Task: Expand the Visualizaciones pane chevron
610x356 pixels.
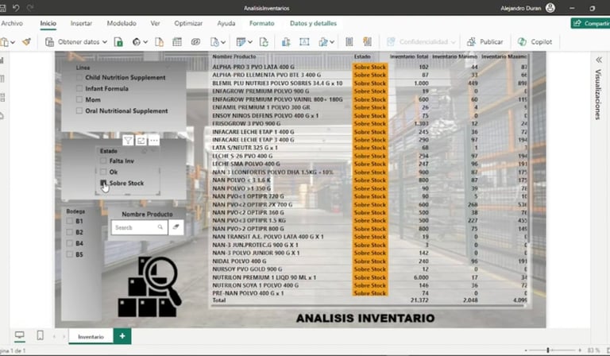Action: coord(599,60)
